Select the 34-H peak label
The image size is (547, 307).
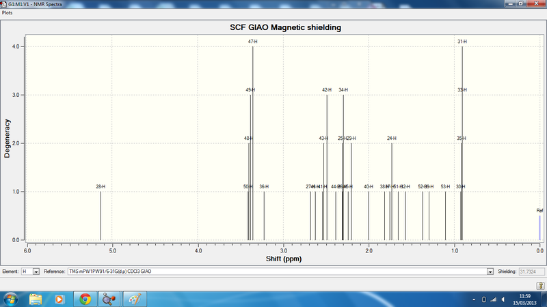tap(343, 90)
